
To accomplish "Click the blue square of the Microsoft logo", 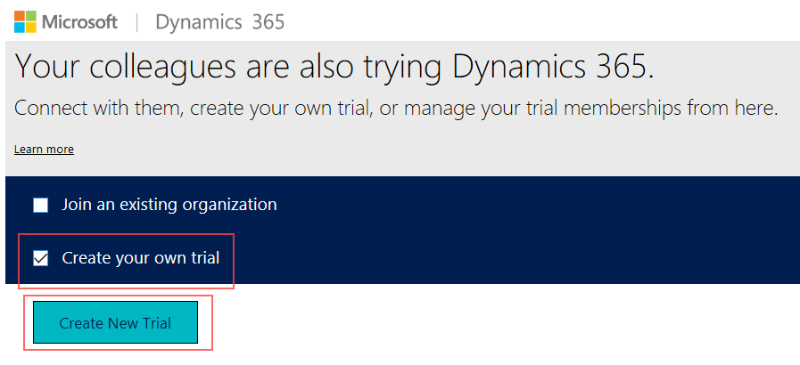I will click(19, 27).
